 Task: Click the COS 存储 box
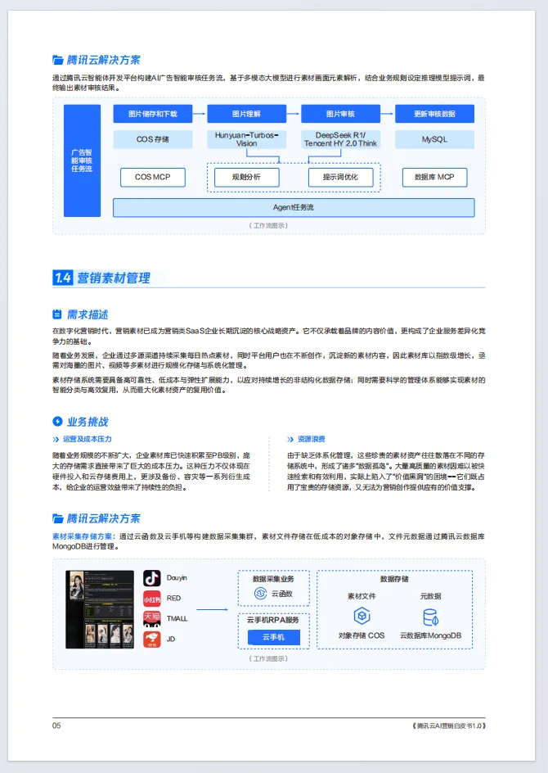(153, 139)
